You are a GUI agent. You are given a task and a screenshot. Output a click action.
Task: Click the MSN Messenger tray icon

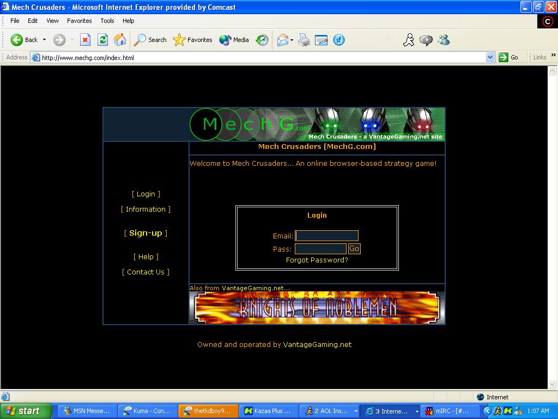click(518, 411)
